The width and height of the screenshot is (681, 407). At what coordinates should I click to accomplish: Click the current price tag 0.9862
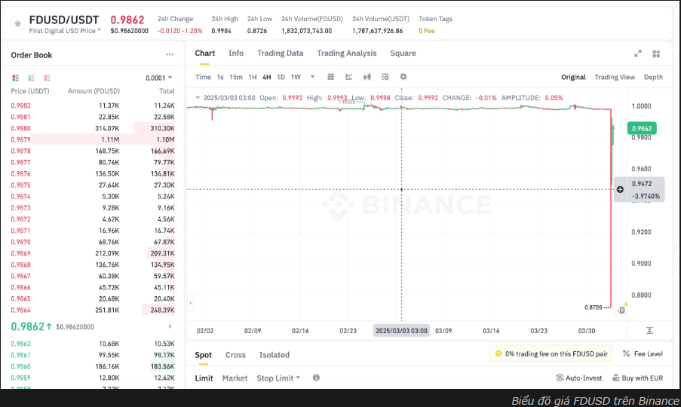tap(642, 128)
